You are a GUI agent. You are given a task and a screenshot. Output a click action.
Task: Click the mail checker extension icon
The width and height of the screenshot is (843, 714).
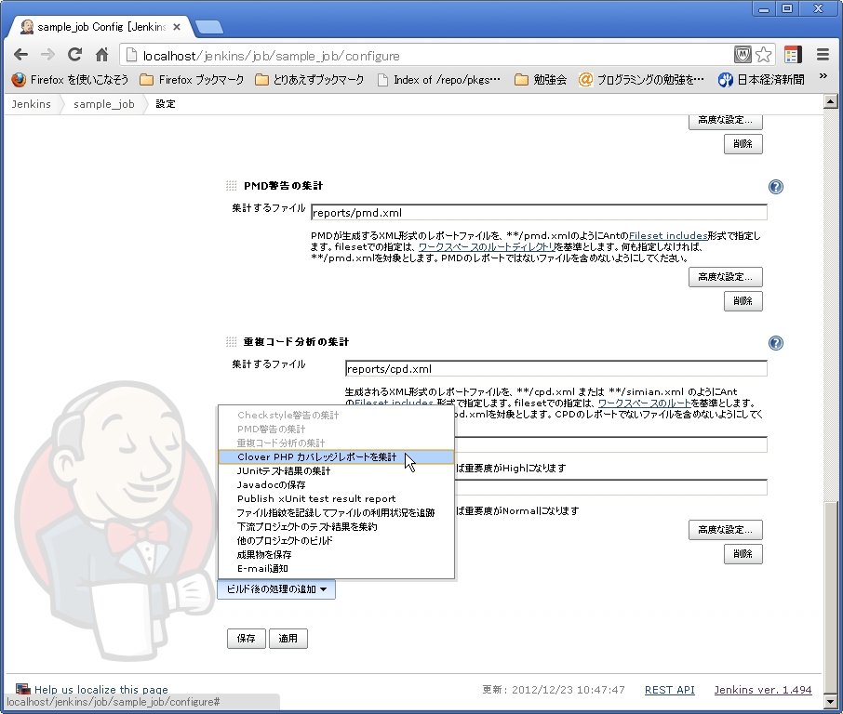743,55
